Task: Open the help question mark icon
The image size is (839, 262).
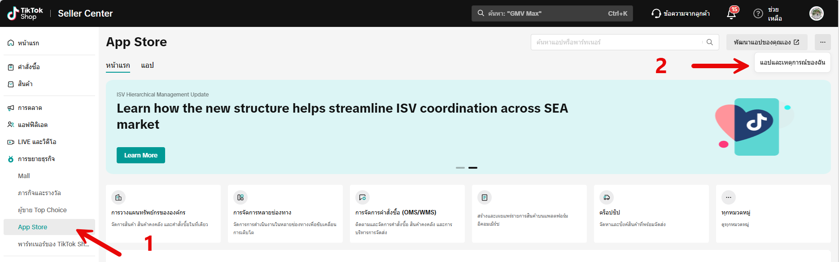Action: (x=758, y=14)
